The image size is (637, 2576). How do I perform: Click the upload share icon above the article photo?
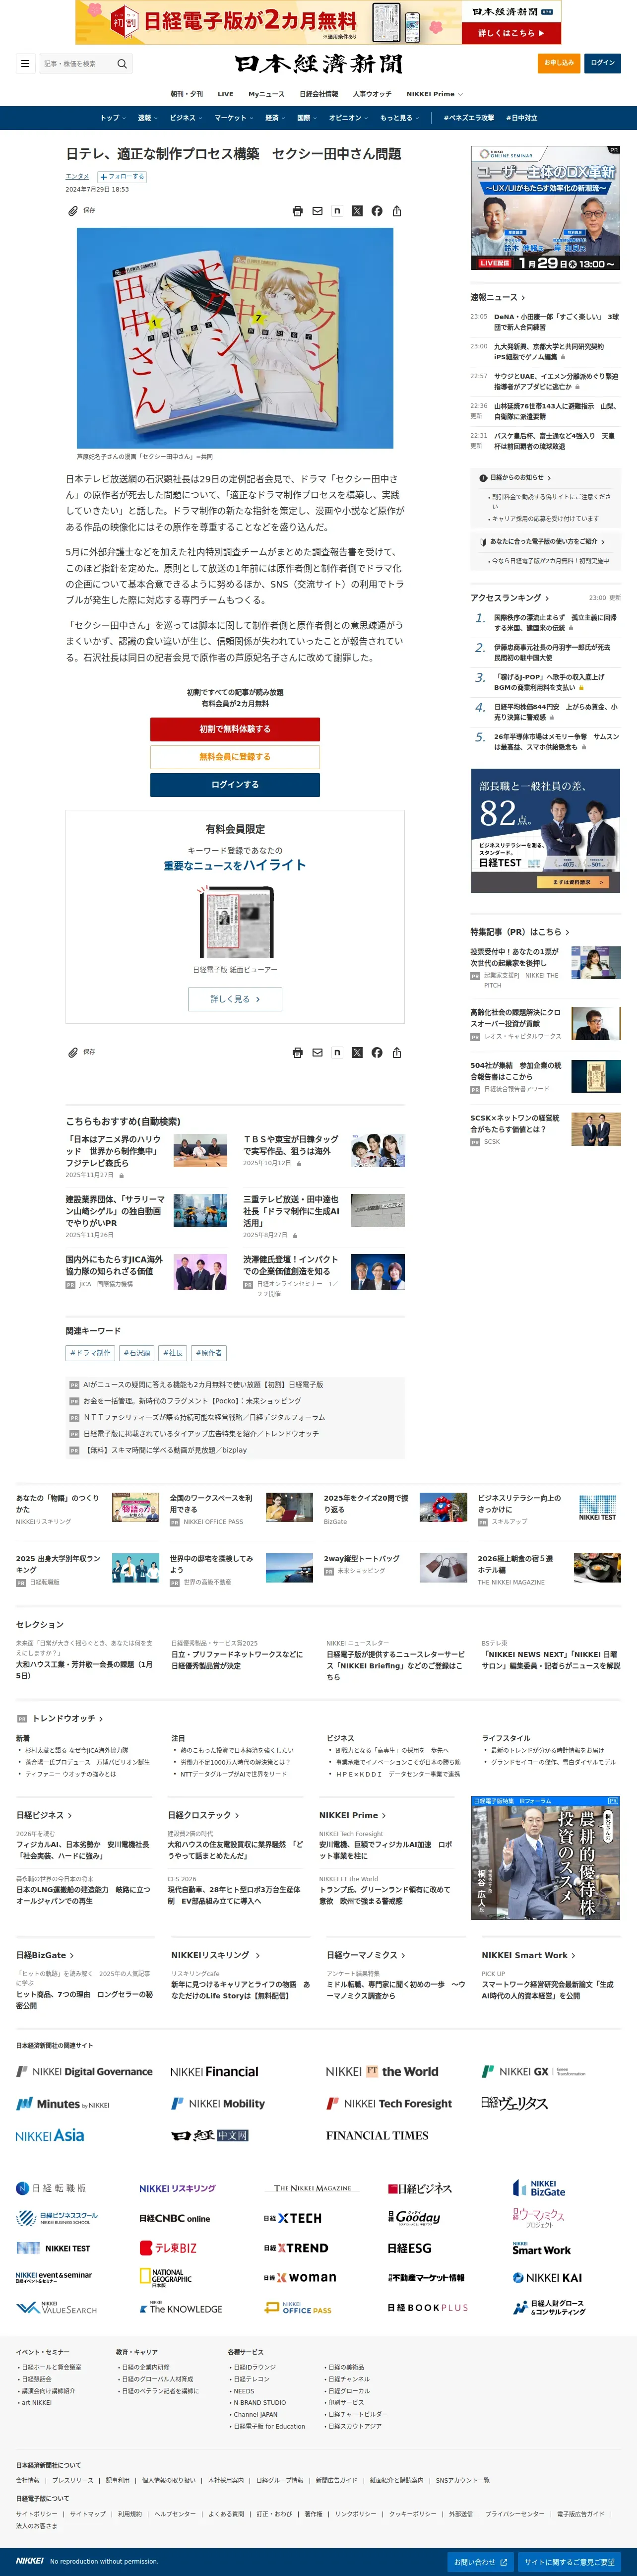[397, 211]
